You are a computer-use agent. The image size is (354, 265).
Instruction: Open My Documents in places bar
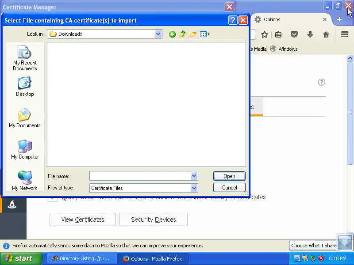tap(25, 118)
